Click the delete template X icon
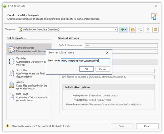The height and width of the screenshot is (134, 164). pyautogui.click(x=148, y=29)
